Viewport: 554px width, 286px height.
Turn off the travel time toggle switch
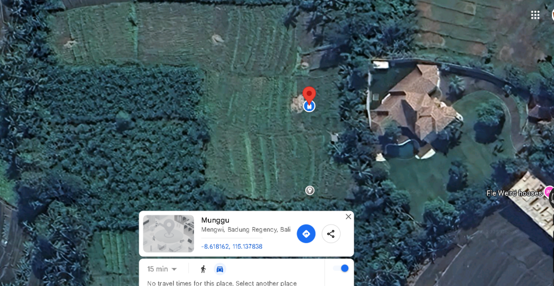(341, 269)
